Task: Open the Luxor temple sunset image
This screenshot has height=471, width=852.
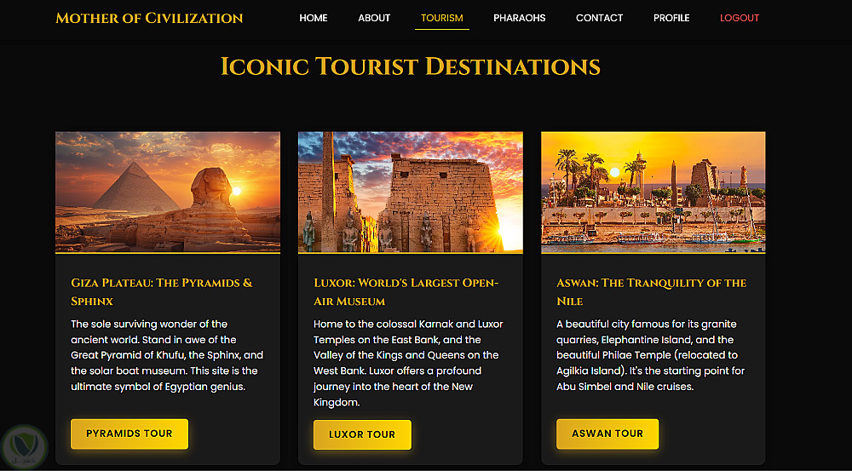Action: pyautogui.click(x=410, y=192)
